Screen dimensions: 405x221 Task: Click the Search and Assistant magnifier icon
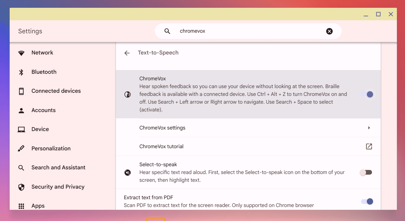click(21, 168)
